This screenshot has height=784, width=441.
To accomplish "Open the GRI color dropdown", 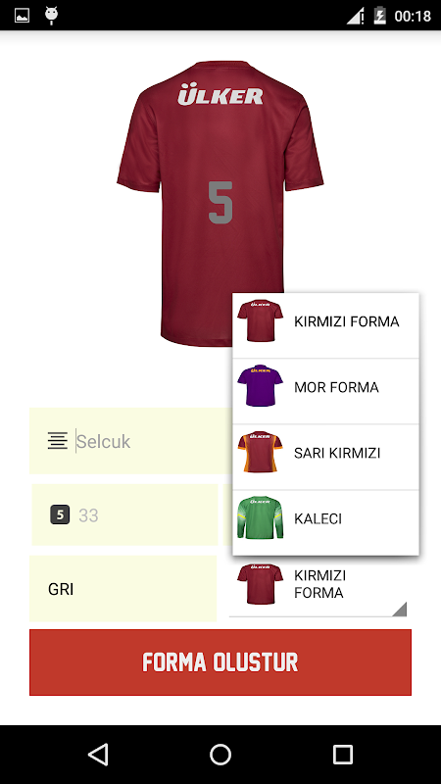I will [123, 589].
